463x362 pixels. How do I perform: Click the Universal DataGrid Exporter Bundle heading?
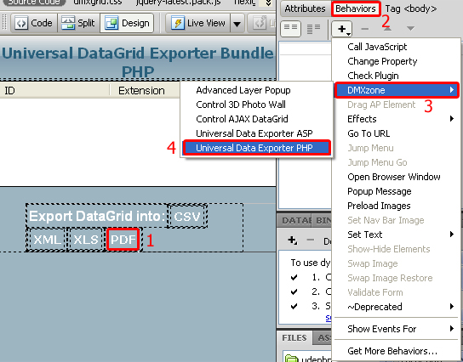(x=138, y=63)
